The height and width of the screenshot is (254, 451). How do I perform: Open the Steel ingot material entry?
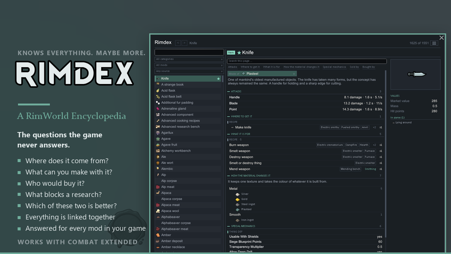[245, 204]
